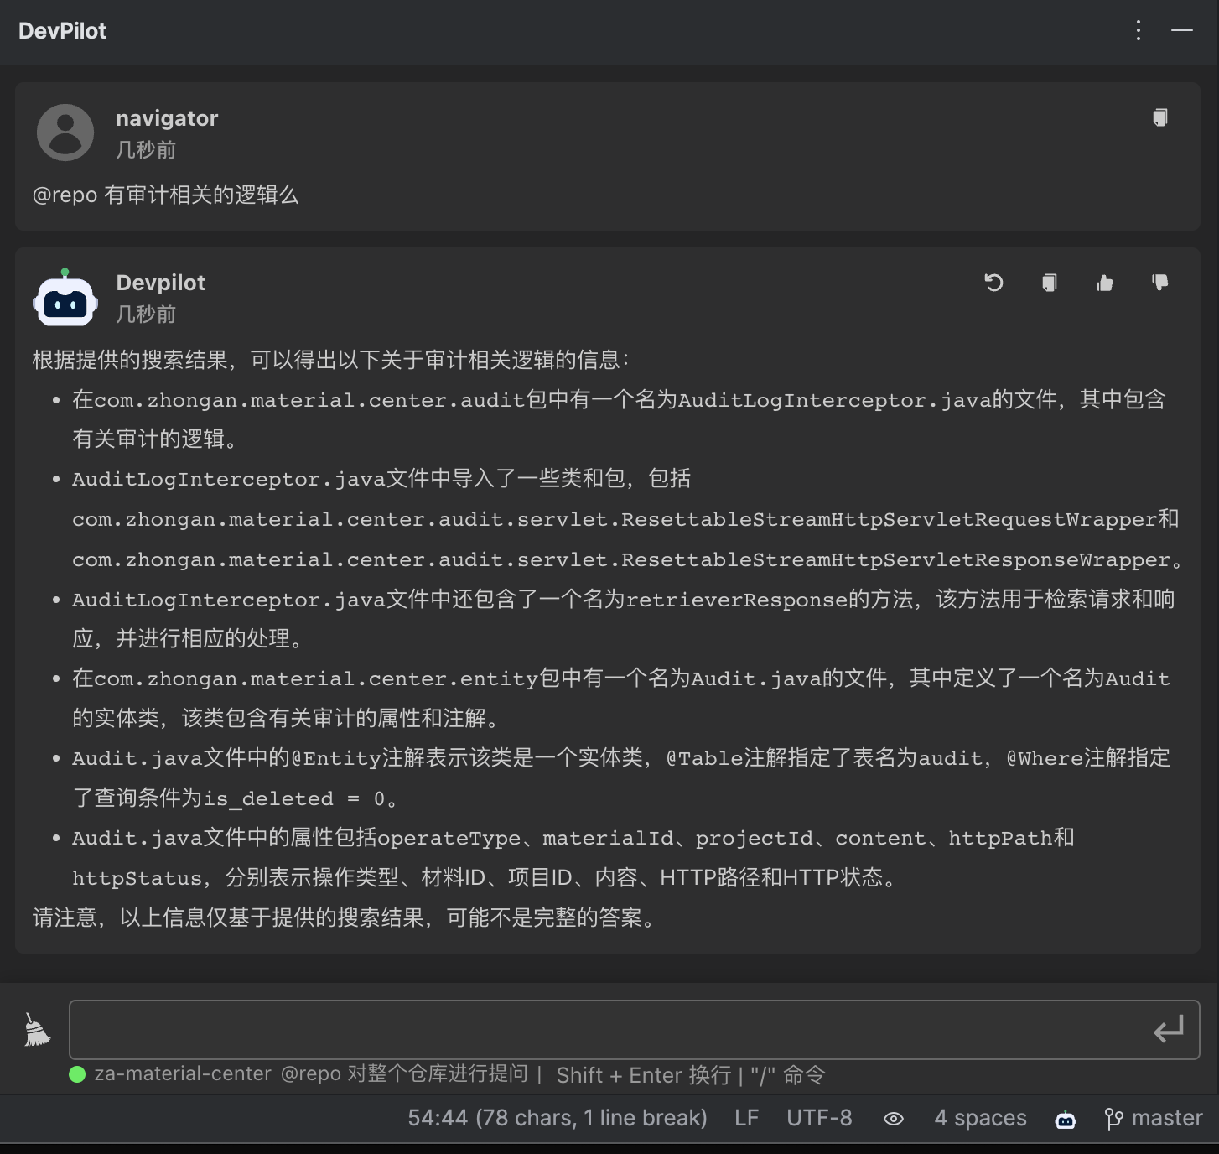The height and width of the screenshot is (1154, 1219).
Task: Click the httpStatus description line
Action: (487, 877)
